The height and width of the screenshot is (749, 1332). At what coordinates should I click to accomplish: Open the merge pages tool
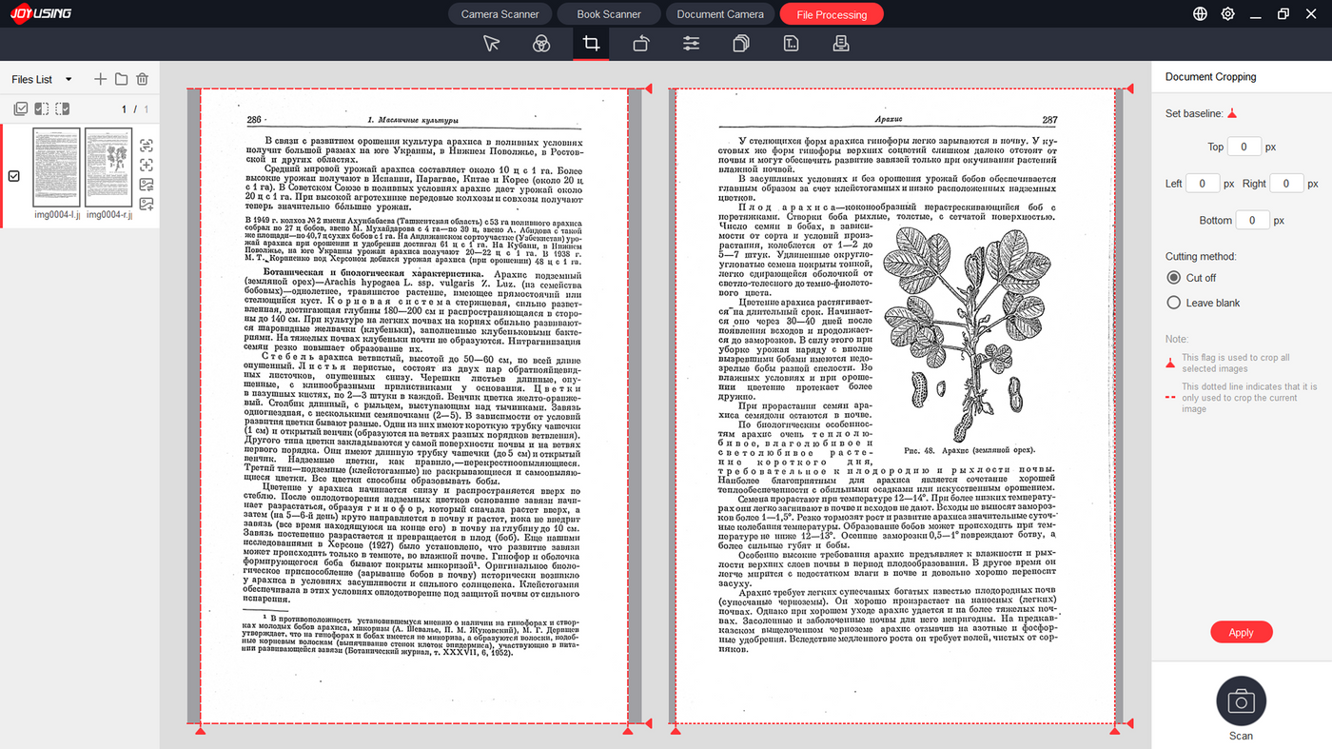coord(741,44)
